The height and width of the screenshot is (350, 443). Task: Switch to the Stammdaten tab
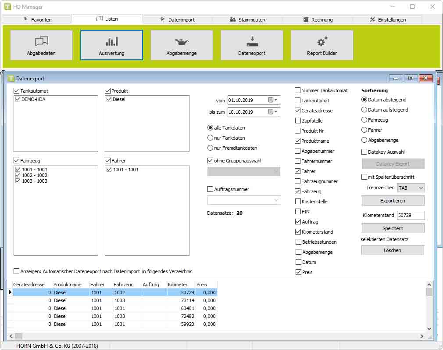click(247, 20)
